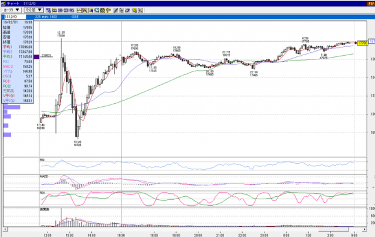Toggle the hourglass icon at toolbar end
This screenshot has height=237, width=375.
[x=141, y=10]
